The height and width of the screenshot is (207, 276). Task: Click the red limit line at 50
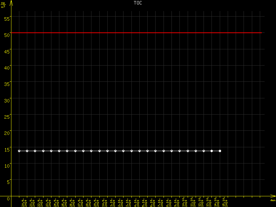(x=138, y=33)
